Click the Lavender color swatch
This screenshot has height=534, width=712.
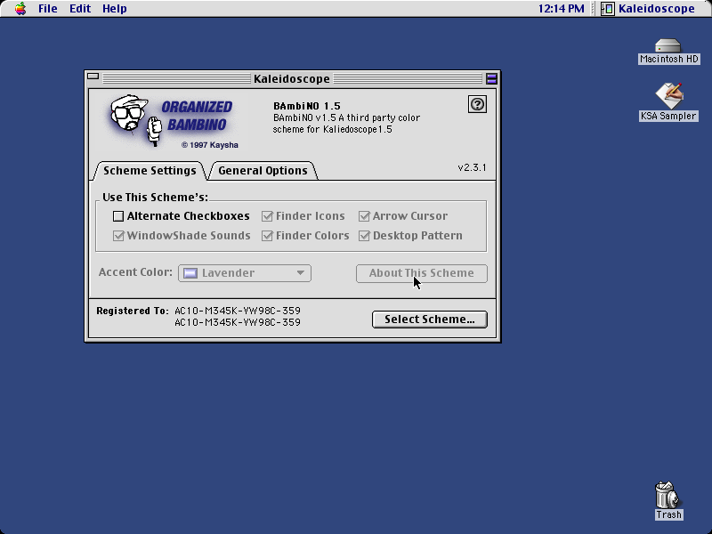190,273
